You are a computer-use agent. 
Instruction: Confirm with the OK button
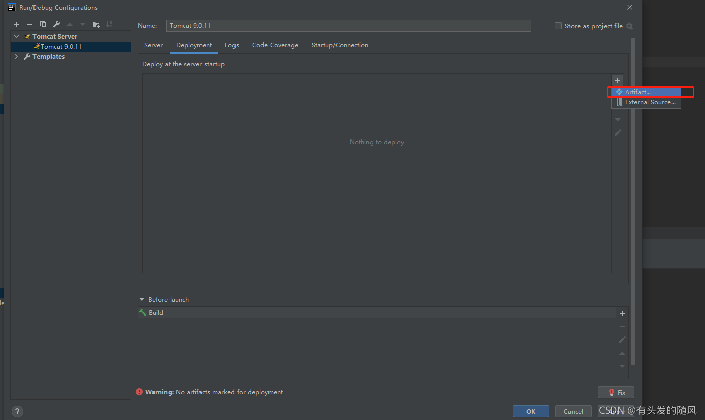(531, 411)
